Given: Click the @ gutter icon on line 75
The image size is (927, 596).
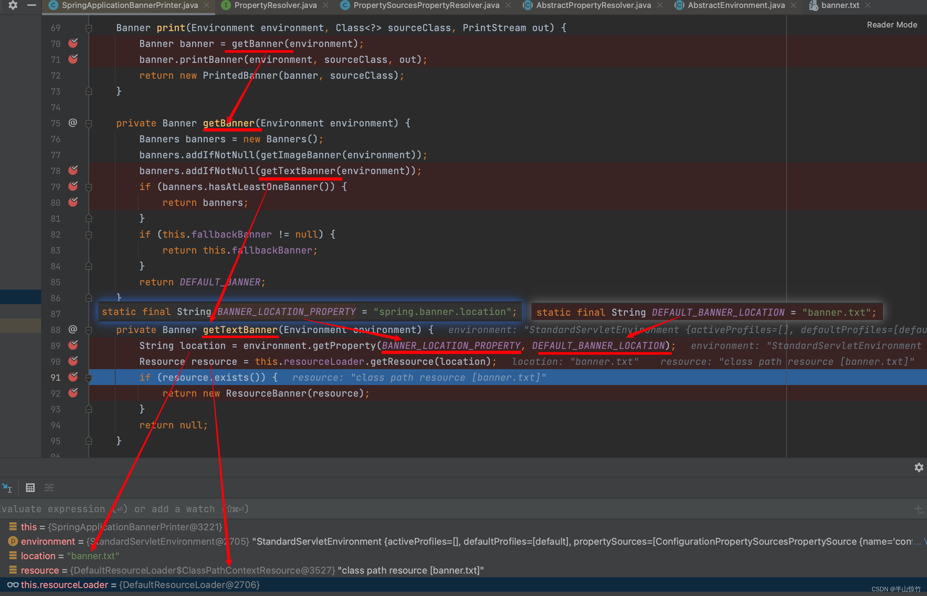Looking at the screenshot, I should (x=73, y=123).
